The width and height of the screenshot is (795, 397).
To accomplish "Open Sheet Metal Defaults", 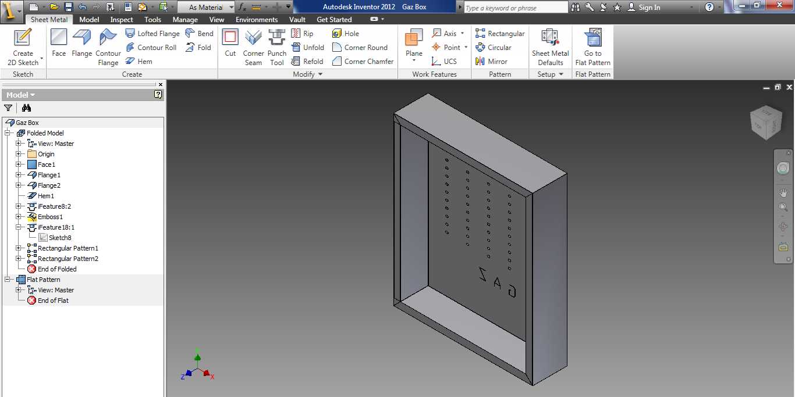I will point(551,48).
